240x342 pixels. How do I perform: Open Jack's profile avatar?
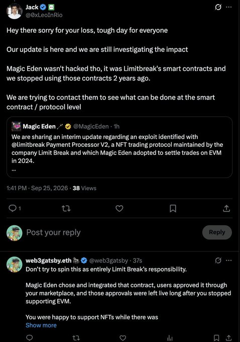pos(15,11)
